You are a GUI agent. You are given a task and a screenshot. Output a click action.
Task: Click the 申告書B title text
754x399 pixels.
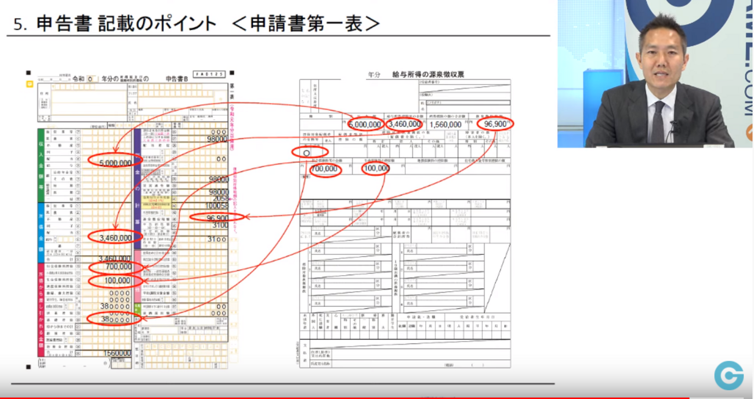tap(178, 79)
